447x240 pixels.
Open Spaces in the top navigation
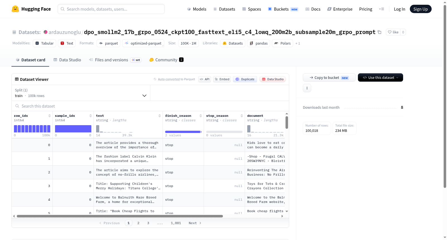coord(251,9)
